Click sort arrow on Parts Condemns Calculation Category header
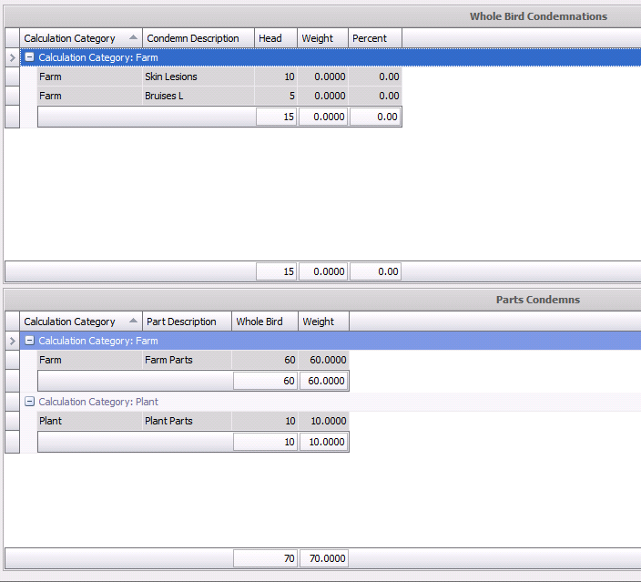 pos(133,322)
